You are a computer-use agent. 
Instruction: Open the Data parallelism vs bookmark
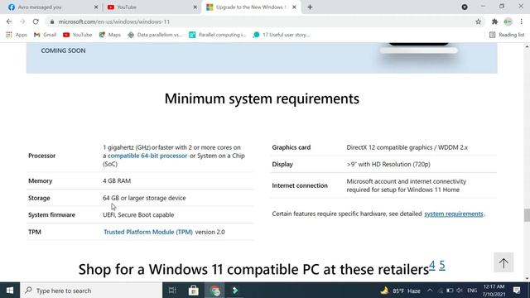pos(155,35)
